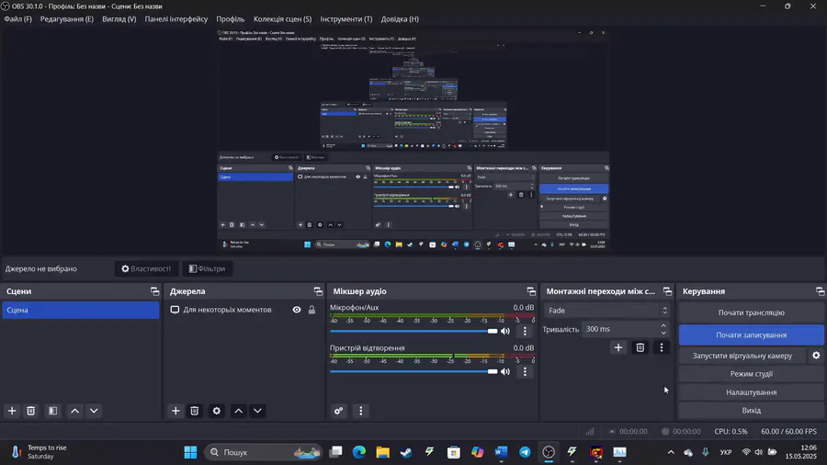Increase Тривалість value with up arrow
This screenshot has height=465, width=827.
click(x=663, y=326)
